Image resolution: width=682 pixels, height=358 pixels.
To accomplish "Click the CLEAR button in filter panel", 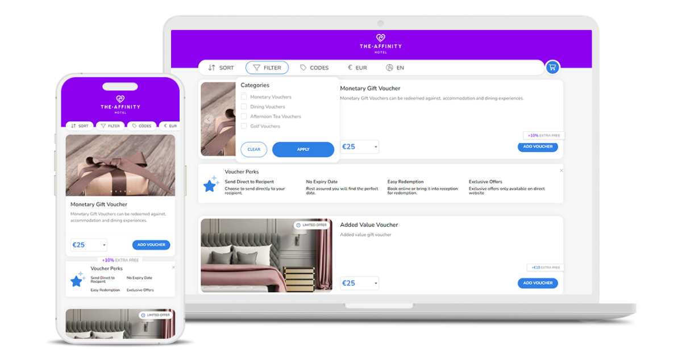I will [x=254, y=149].
